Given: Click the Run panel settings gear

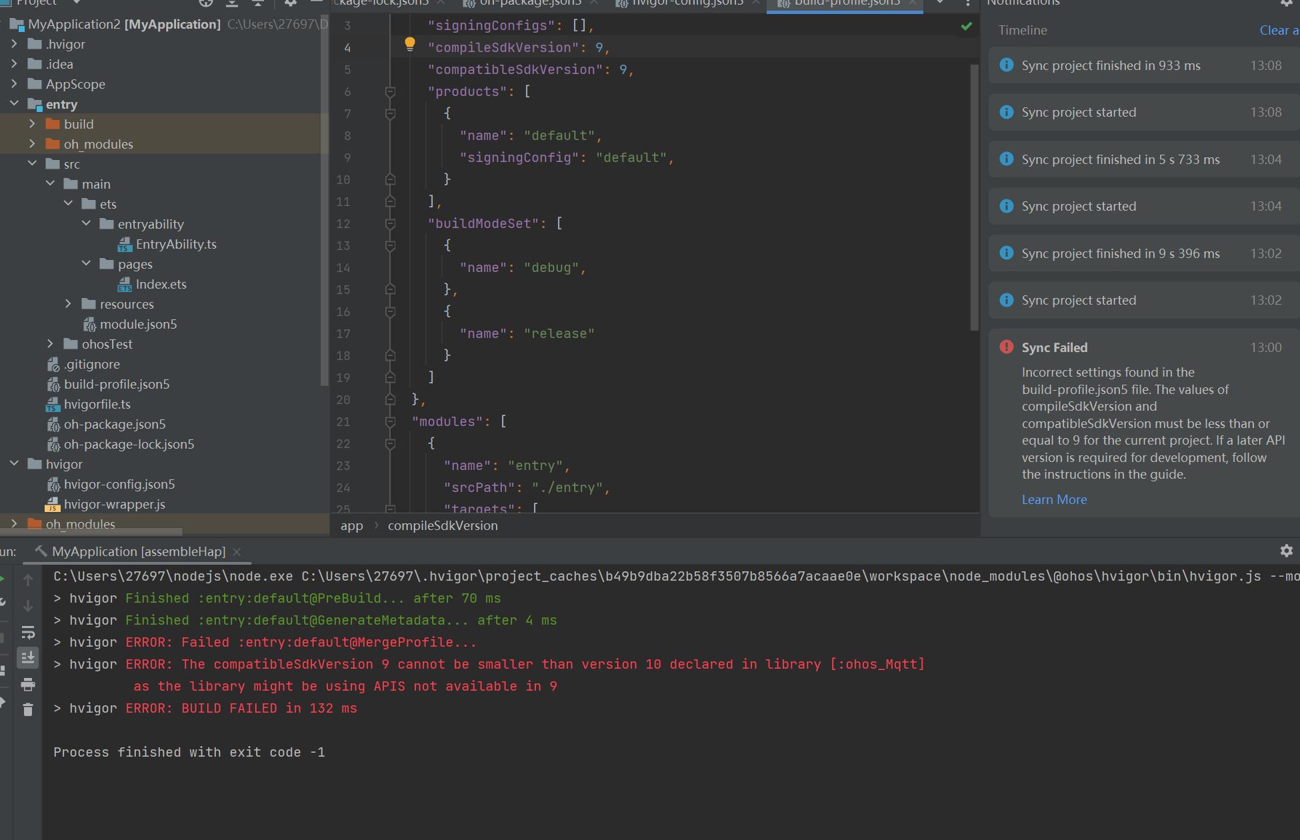Looking at the screenshot, I should pos(1287,551).
